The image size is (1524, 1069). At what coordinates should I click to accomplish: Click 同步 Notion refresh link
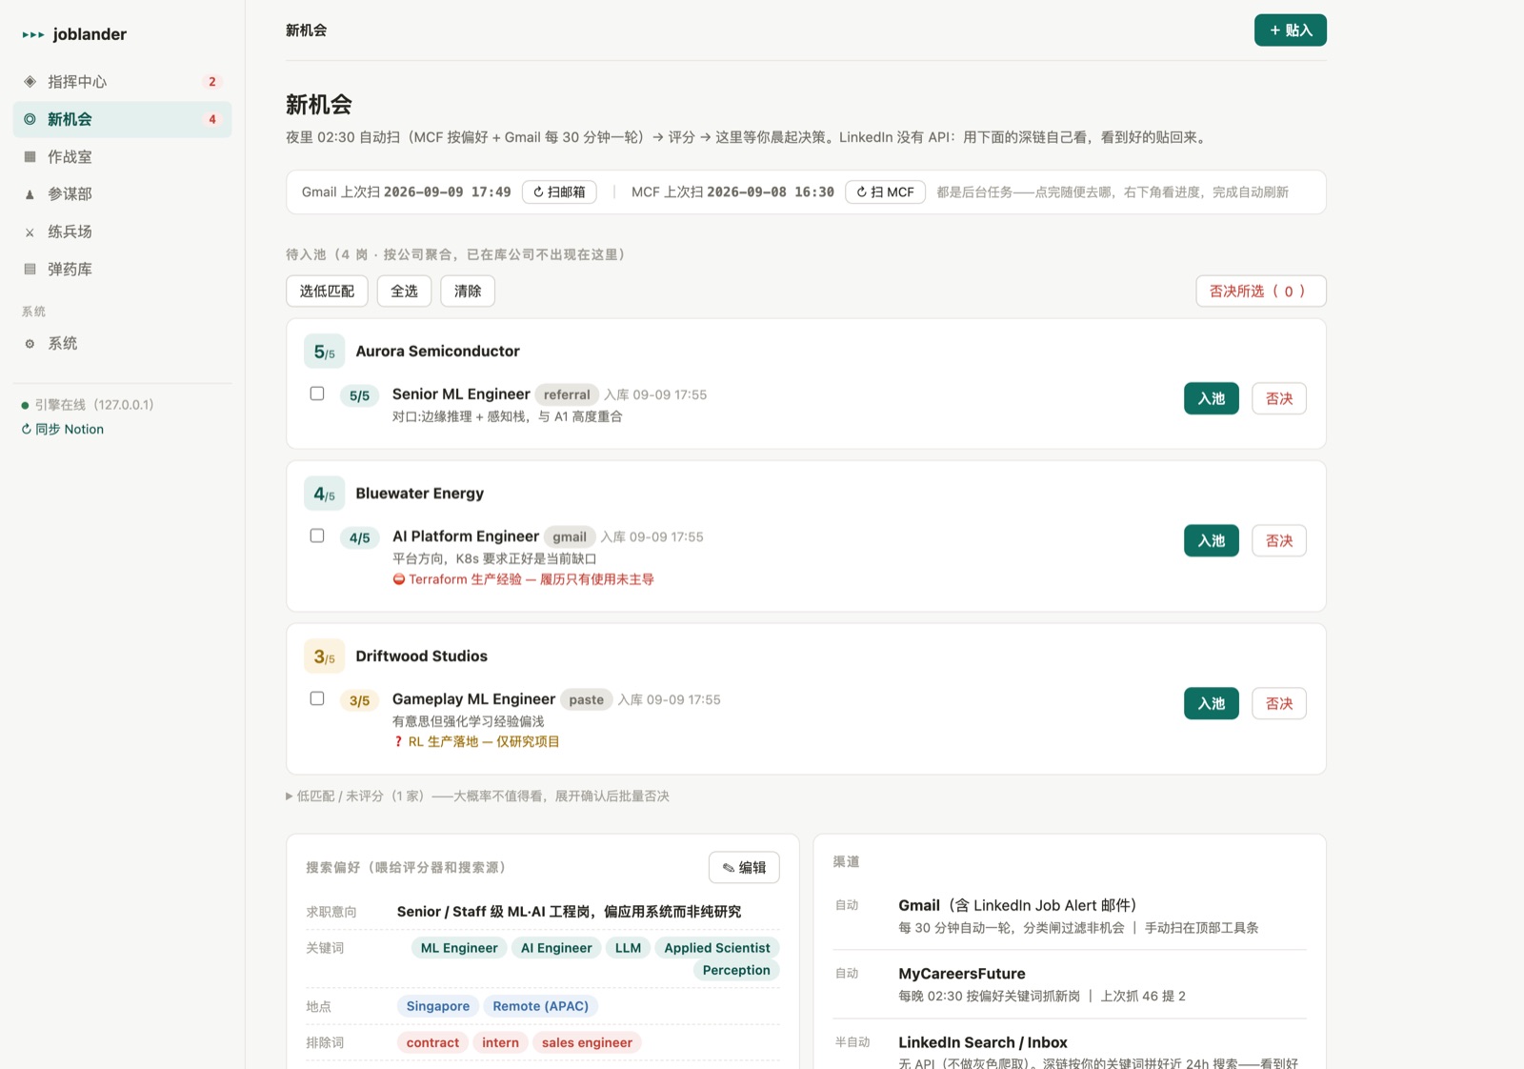coord(63,429)
